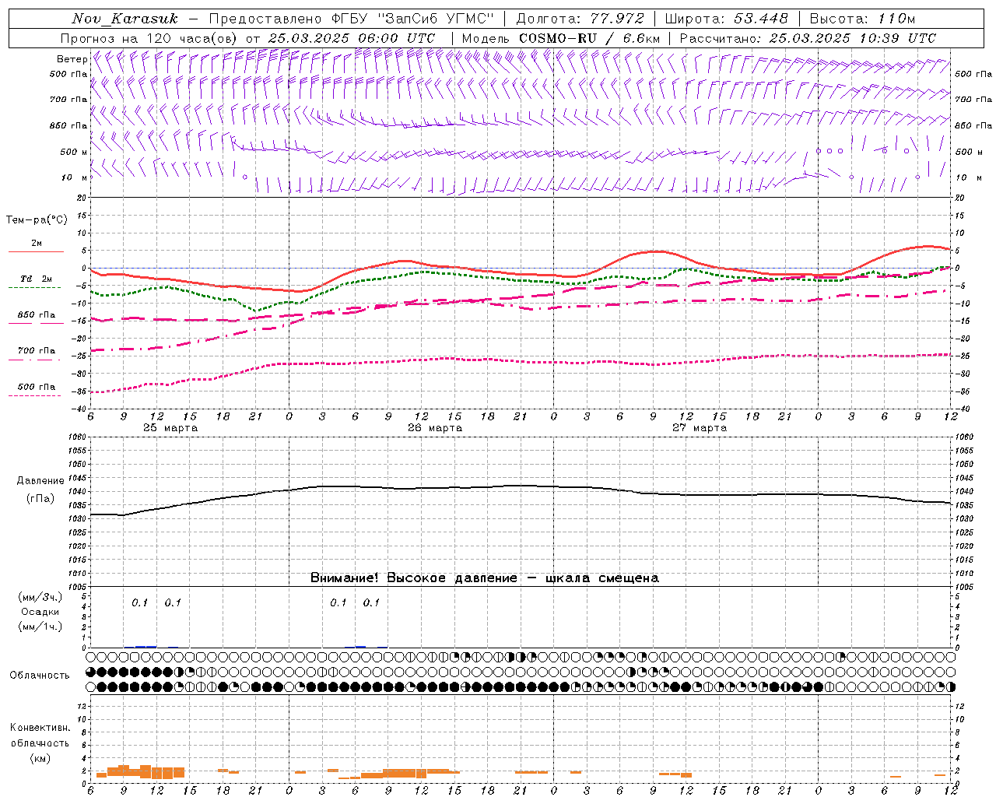
Task: Click the station name Nov_Karasuk
Action: tap(125, 19)
